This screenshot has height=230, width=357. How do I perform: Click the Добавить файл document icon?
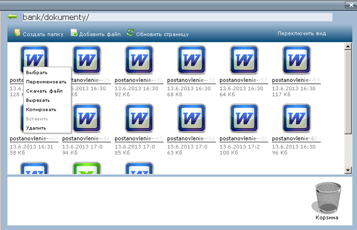pyautogui.click(x=74, y=33)
